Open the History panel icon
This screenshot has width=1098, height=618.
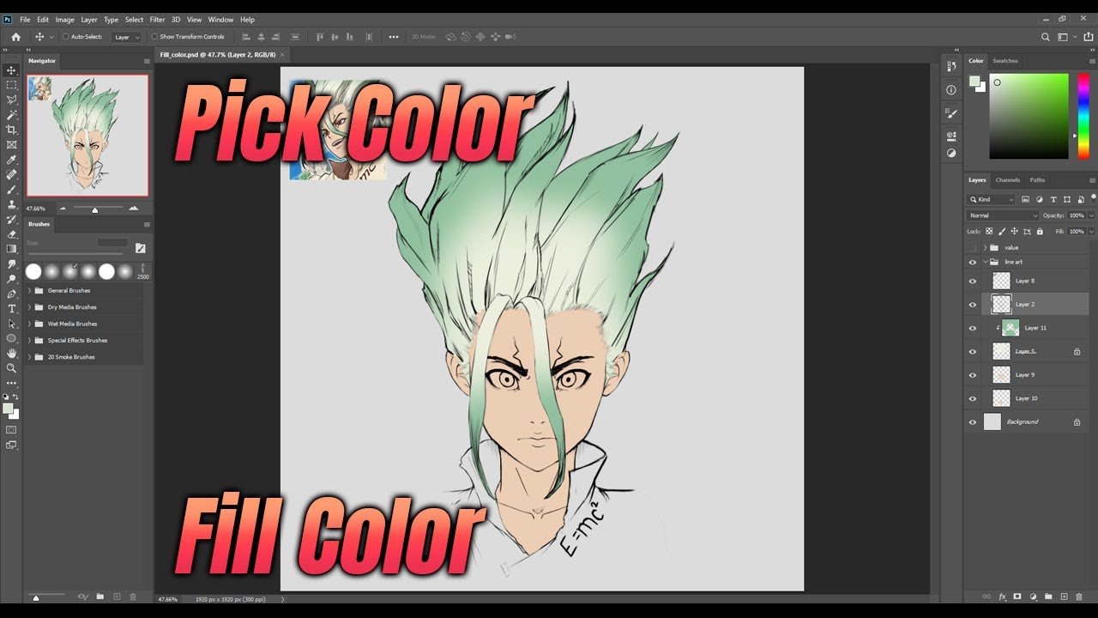[x=951, y=67]
